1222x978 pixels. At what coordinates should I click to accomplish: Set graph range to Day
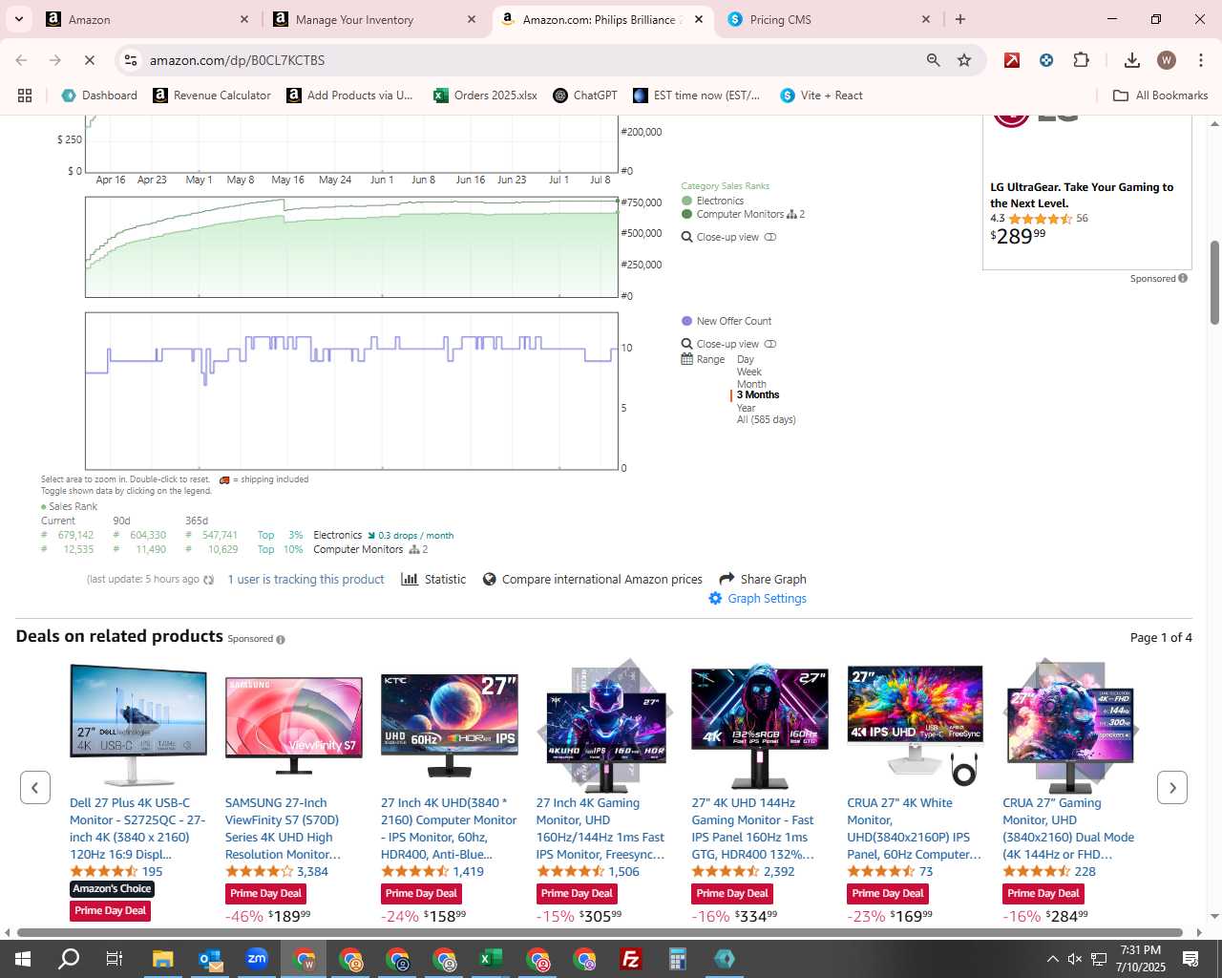pos(746,360)
